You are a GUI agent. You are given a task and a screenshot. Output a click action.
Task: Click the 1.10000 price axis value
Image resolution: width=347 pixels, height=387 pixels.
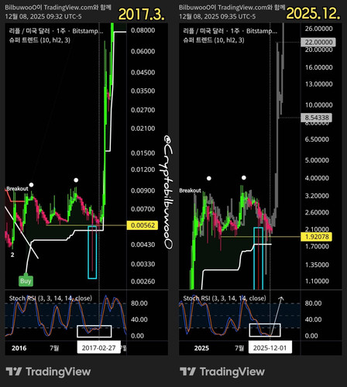click(x=317, y=281)
